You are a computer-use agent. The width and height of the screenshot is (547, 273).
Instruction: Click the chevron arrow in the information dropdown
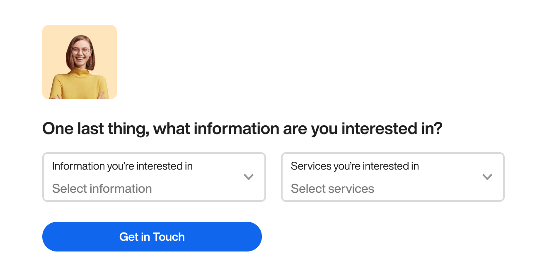pyautogui.click(x=249, y=177)
